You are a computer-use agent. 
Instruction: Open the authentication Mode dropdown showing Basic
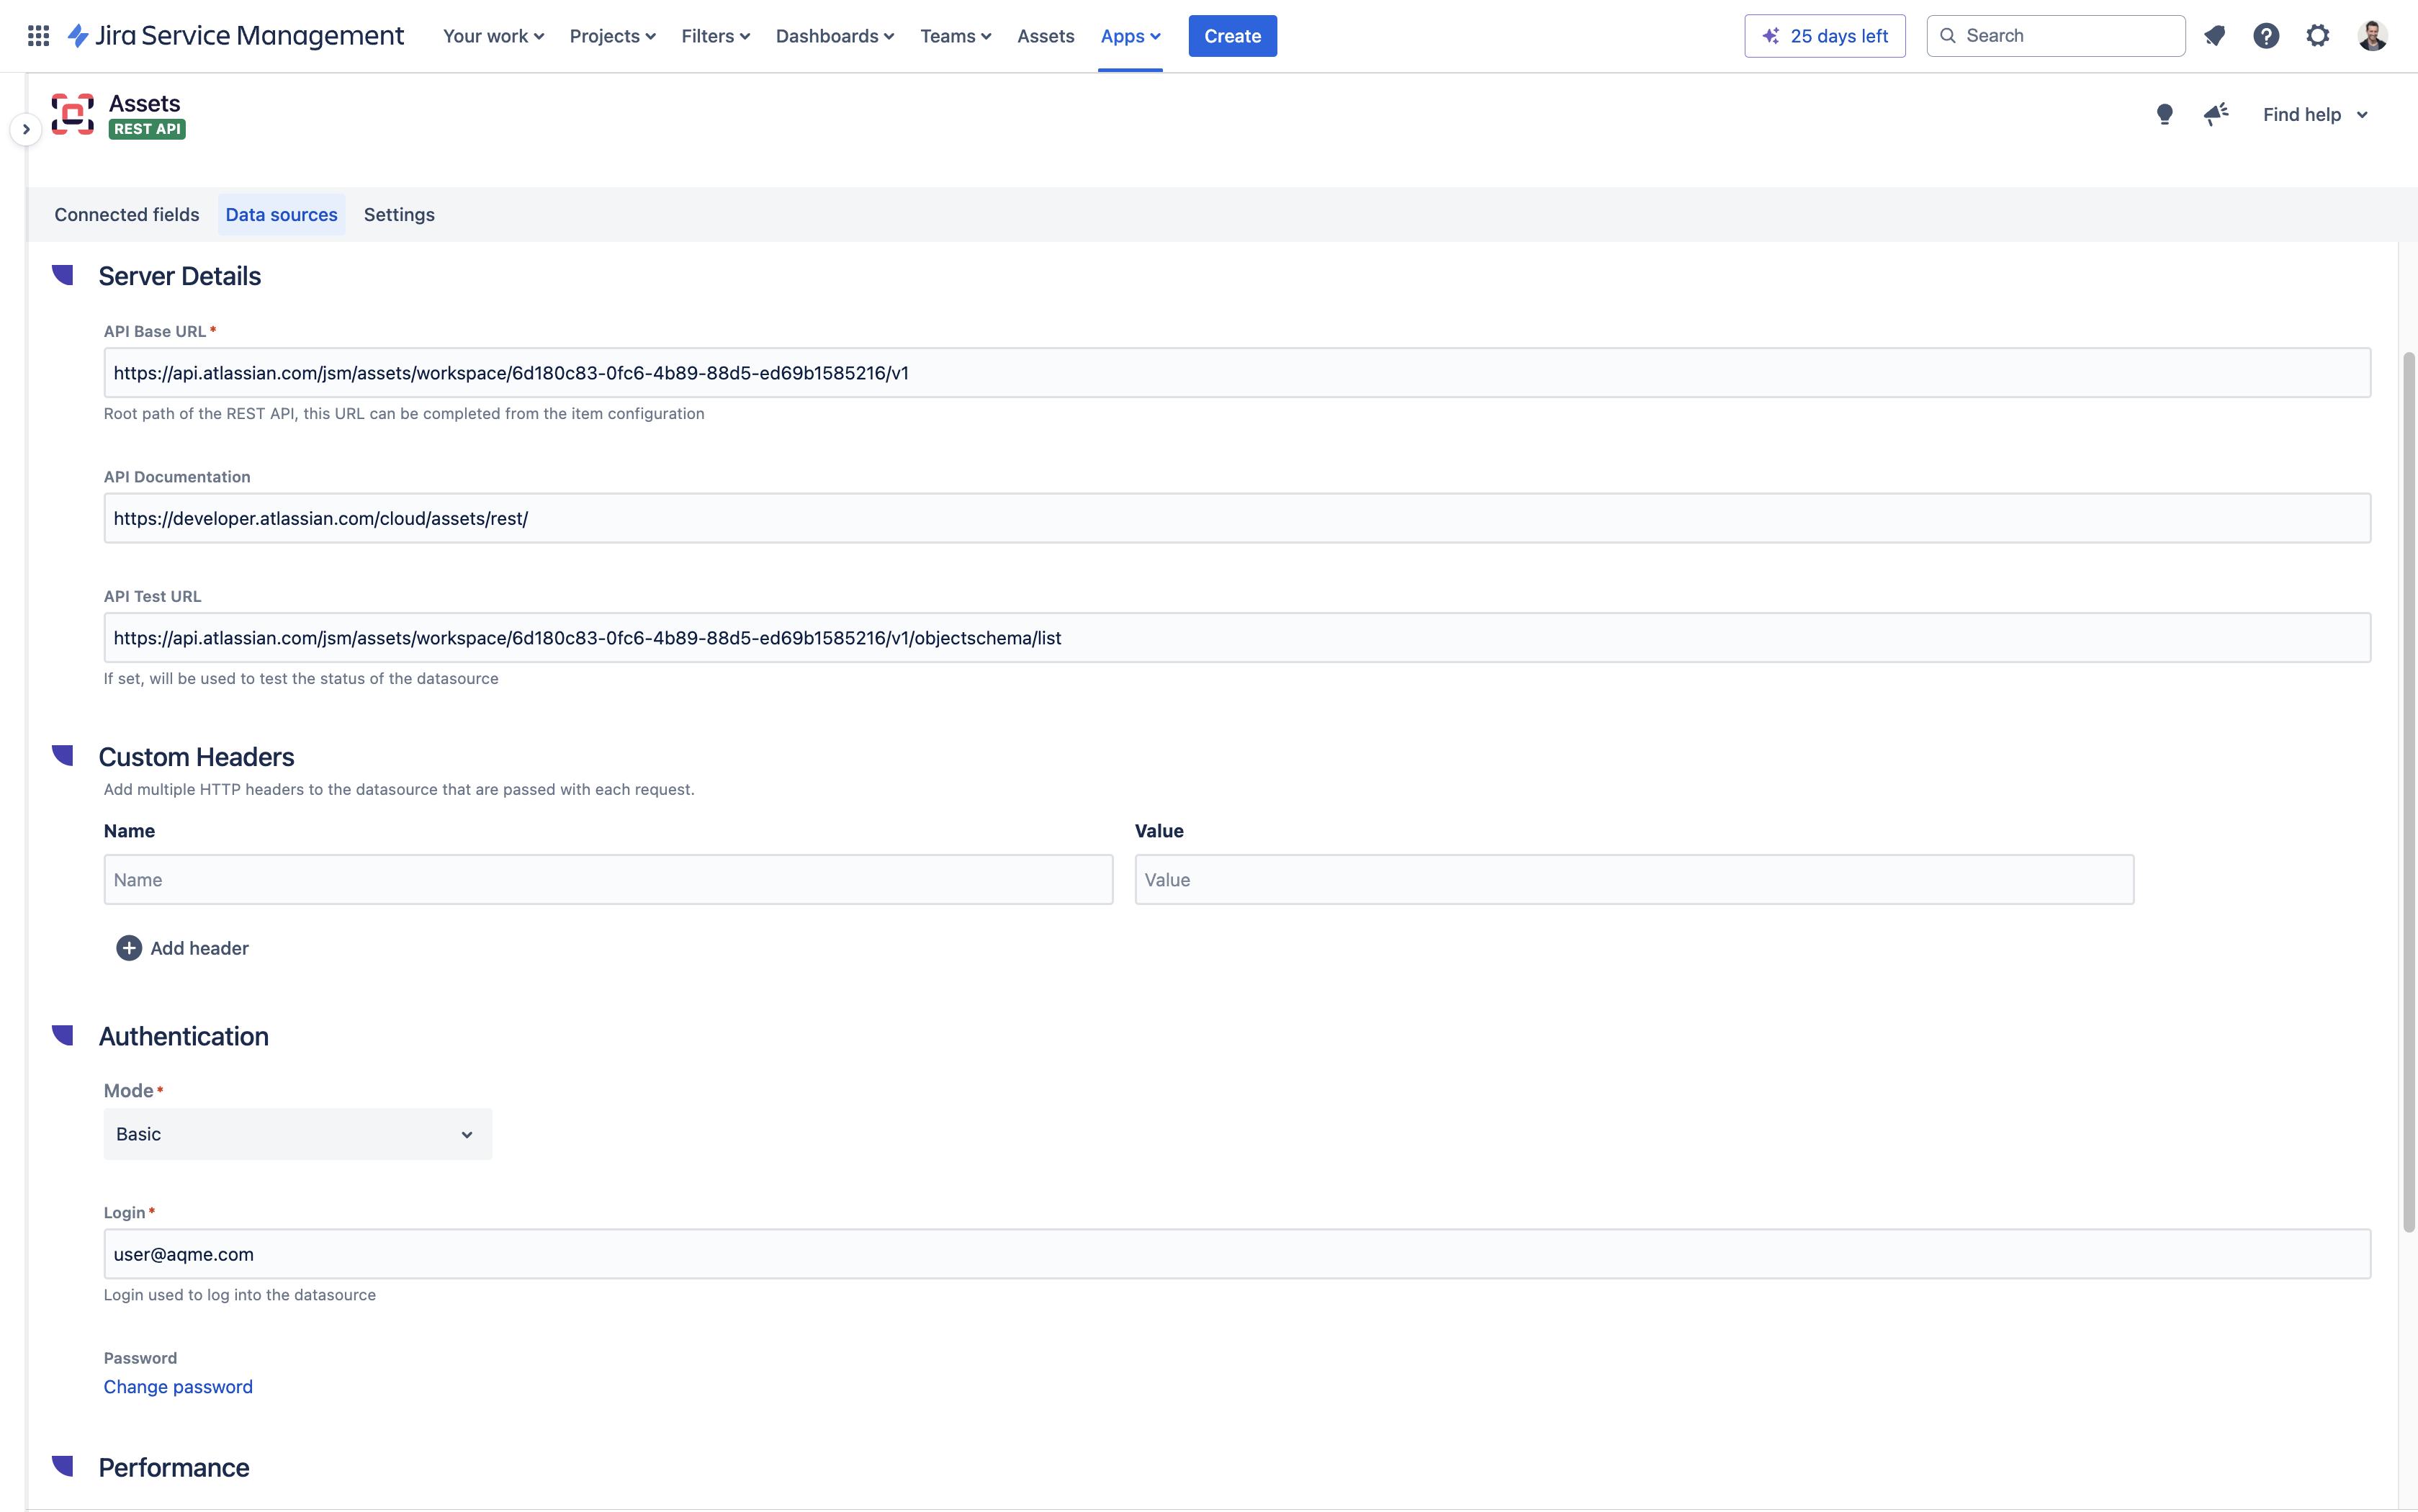click(x=296, y=1133)
